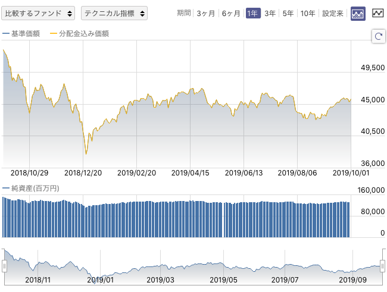Grab the left range slider handle
Viewport: 387px width, 292px height.
(4, 266)
